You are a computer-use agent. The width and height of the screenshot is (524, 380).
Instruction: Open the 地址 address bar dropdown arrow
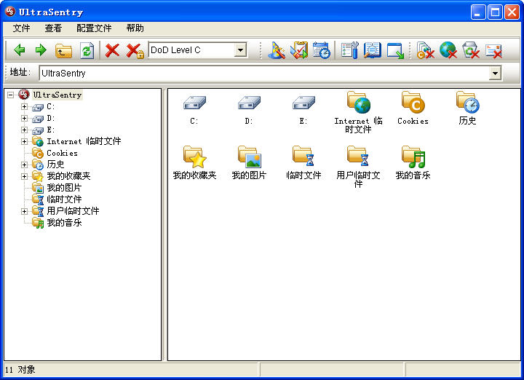pyautogui.click(x=495, y=73)
